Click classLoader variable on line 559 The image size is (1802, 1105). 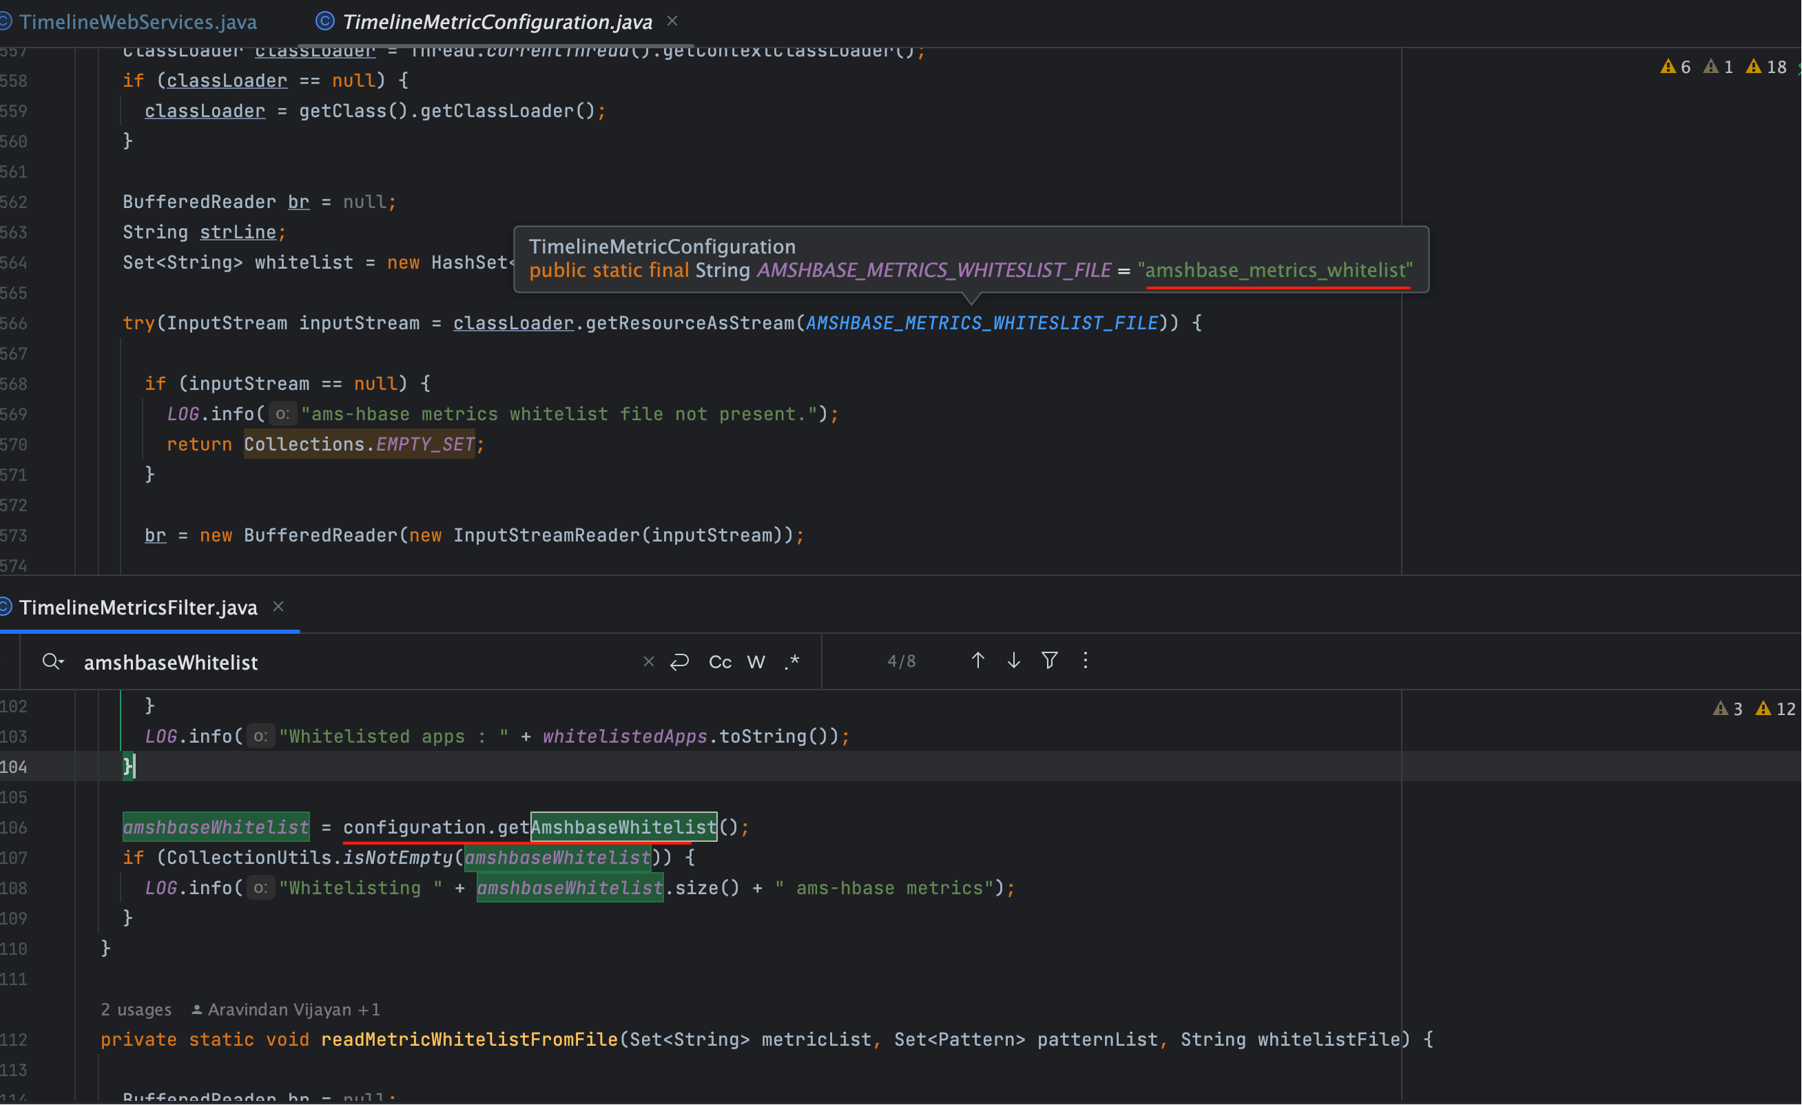205,111
